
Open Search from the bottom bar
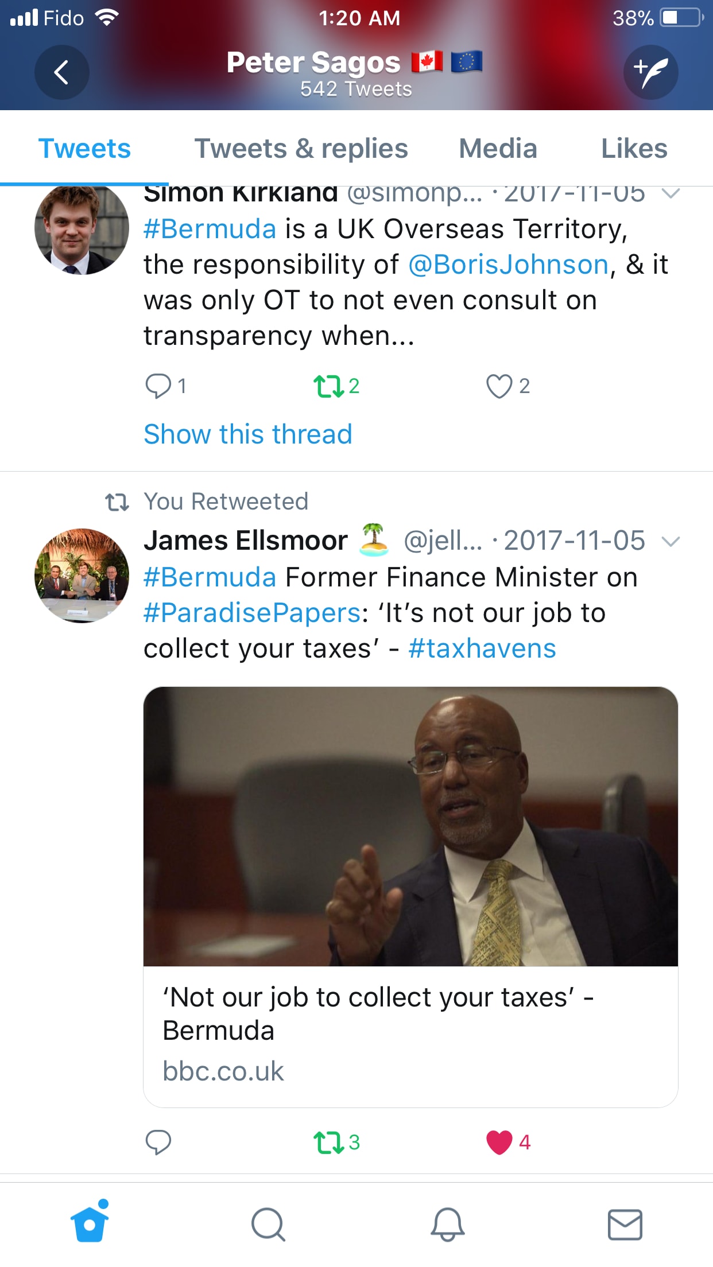[x=268, y=1224]
